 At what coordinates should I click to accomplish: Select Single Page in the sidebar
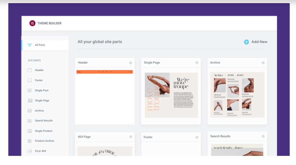pos(42,100)
